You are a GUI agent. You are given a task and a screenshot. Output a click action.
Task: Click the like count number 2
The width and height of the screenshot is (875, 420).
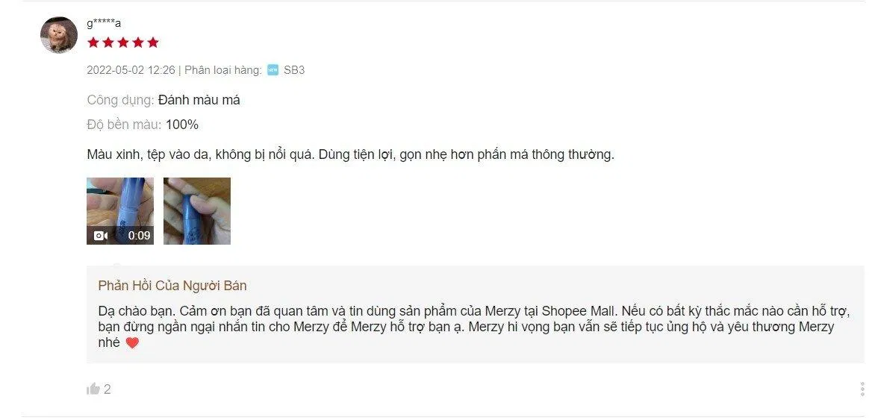[x=108, y=389]
